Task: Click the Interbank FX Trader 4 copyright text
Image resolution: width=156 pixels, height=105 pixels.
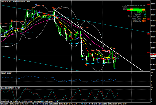Action: pos(29,102)
